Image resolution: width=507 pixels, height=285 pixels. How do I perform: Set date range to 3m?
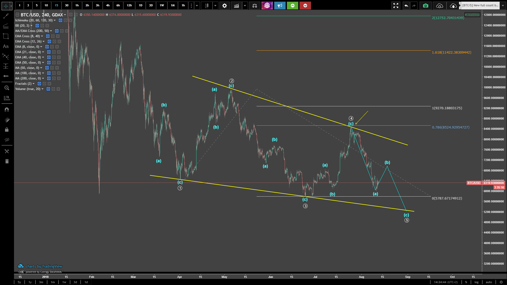[41, 282]
